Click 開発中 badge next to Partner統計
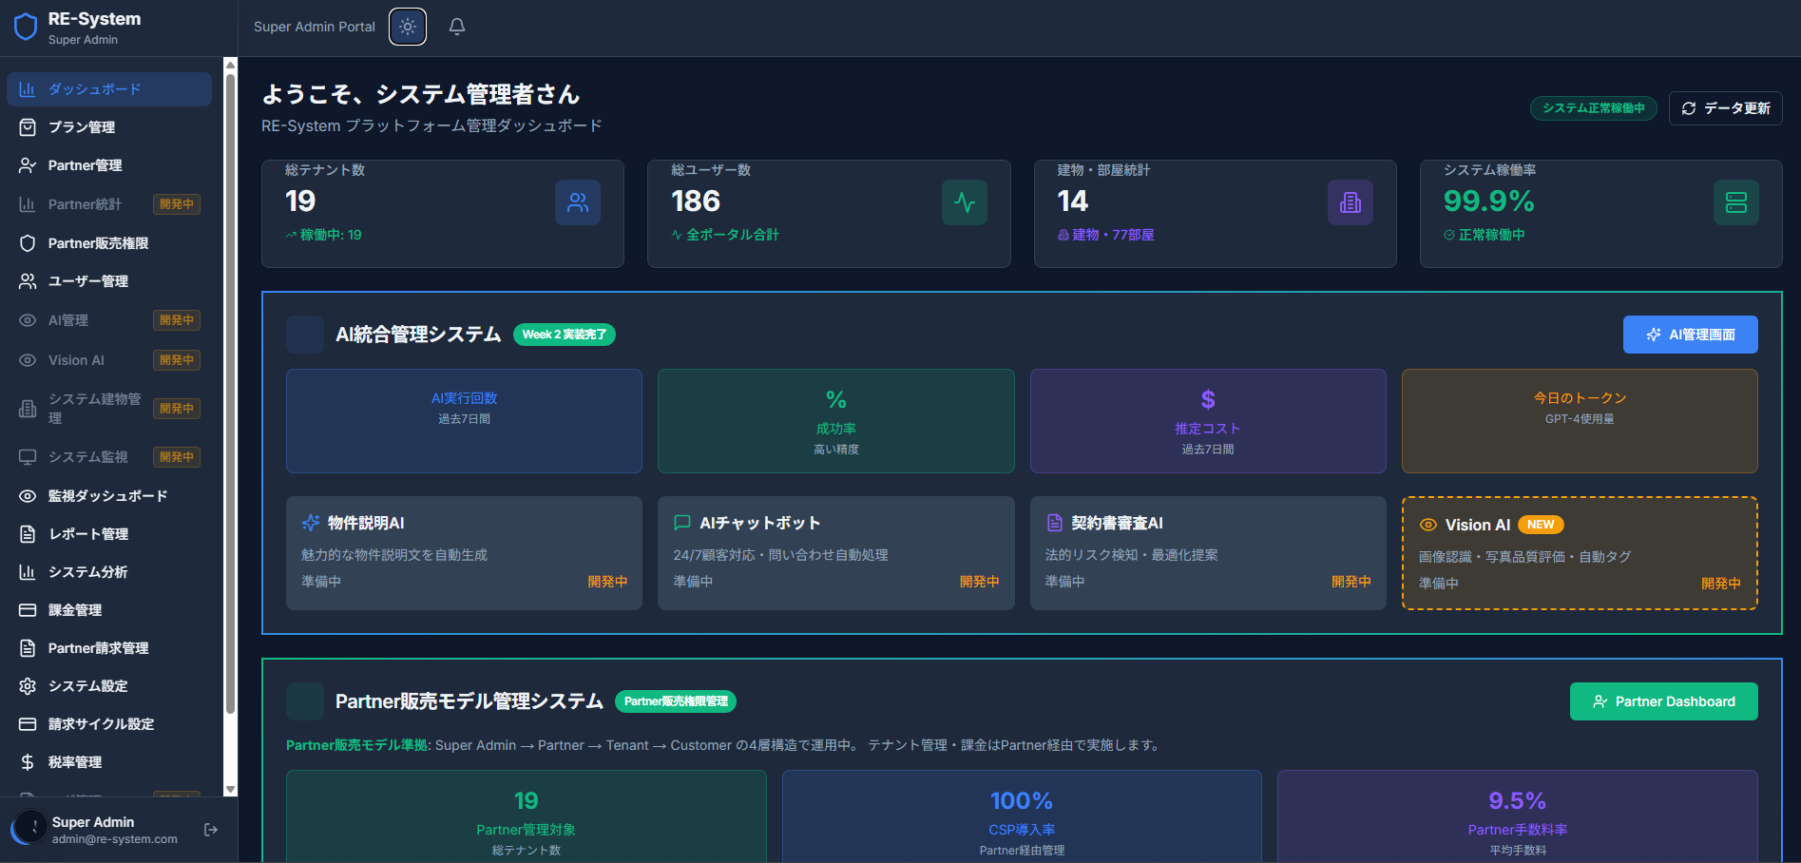The image size is (1801, 863). [x=177, y=204]
